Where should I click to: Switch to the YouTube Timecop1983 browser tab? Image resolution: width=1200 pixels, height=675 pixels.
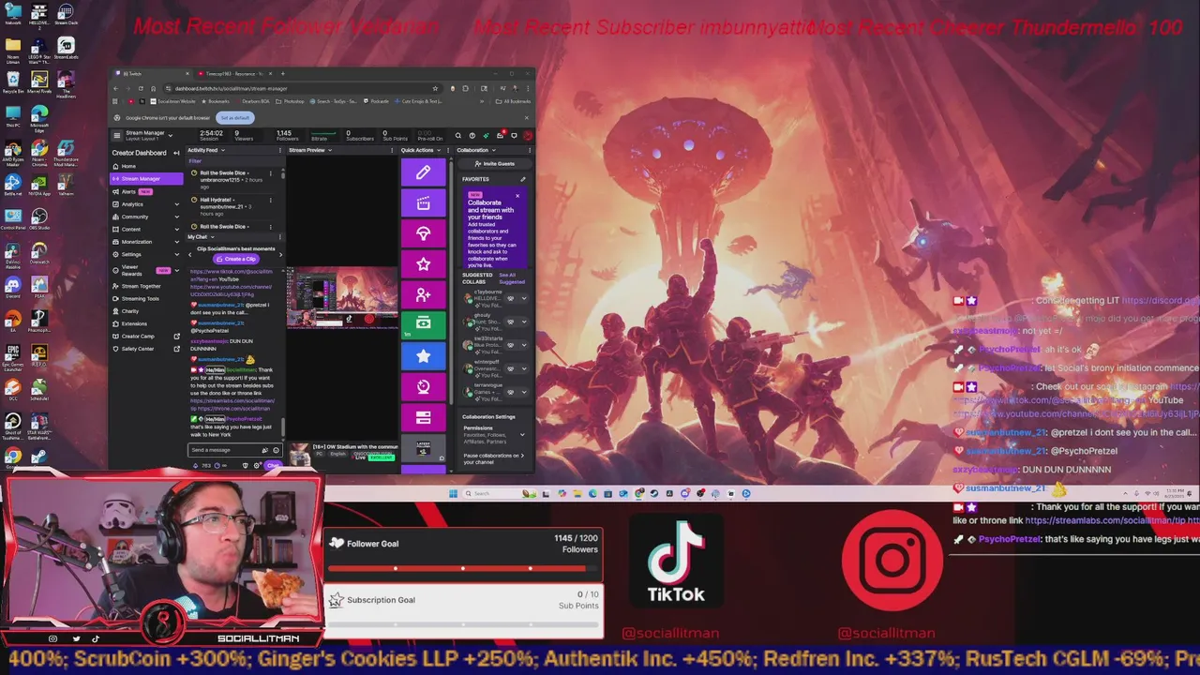(x=233, y=73)
